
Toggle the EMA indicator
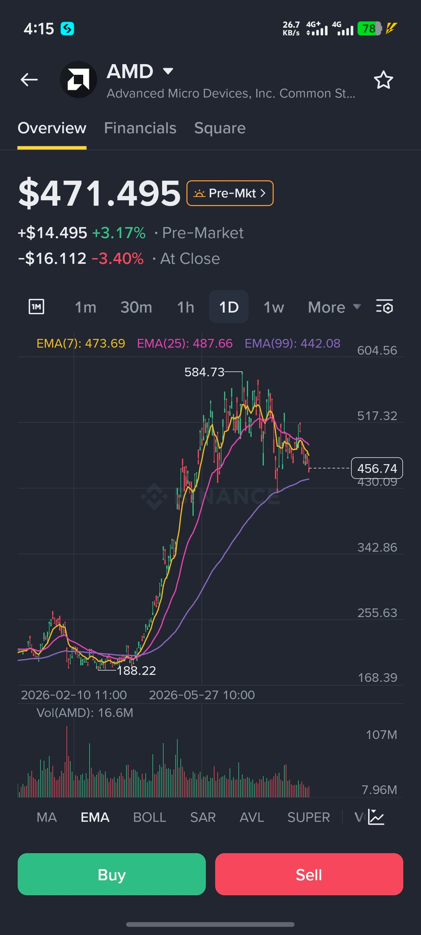tap(95, 817)
